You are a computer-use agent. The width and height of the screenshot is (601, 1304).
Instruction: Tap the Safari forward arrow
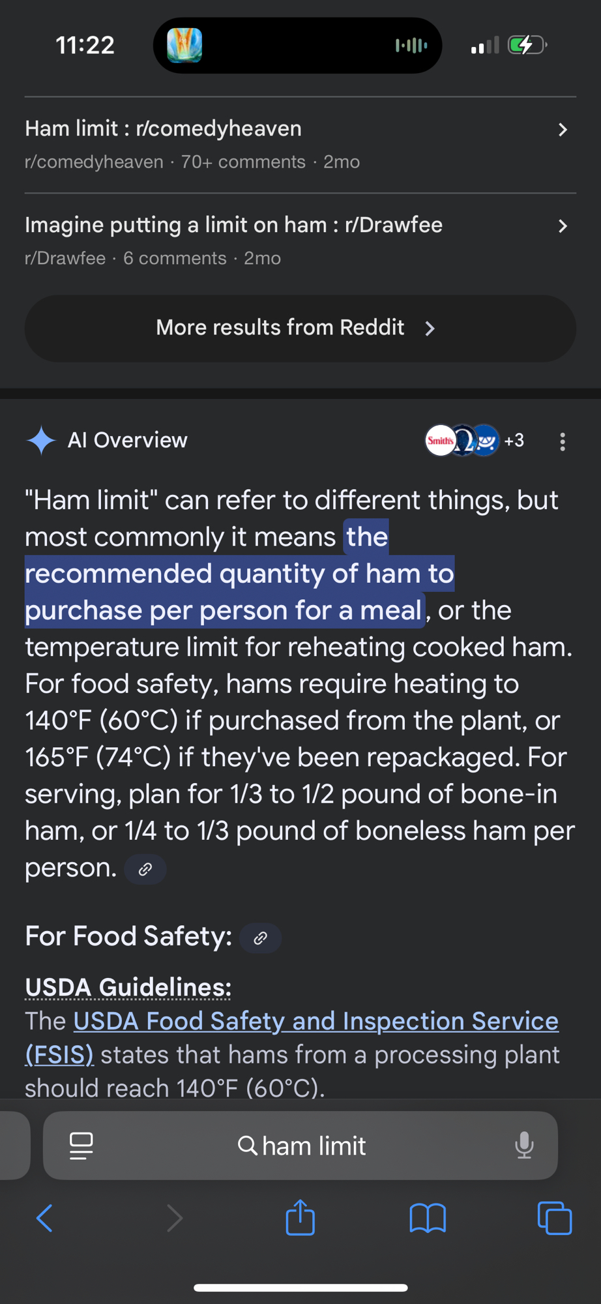coord(174,1218)
